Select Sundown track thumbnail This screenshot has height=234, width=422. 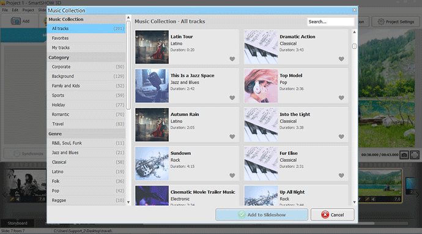[x=152, y=164]
